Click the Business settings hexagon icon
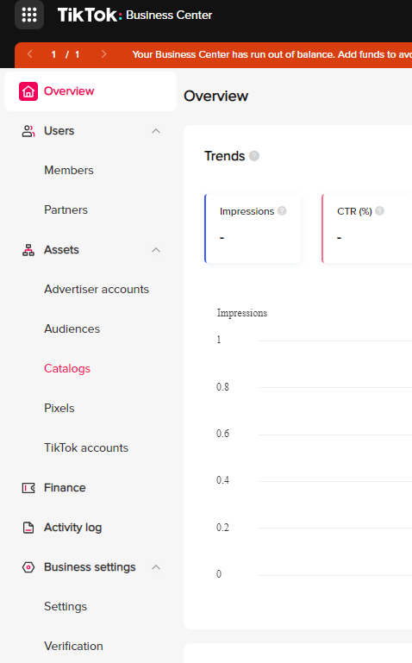This screenshot has height=663, width=412. pos(28,567)
